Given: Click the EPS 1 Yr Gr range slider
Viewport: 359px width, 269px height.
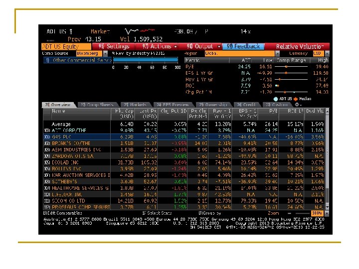Looking at the screenshot, I should coord(291,73).
